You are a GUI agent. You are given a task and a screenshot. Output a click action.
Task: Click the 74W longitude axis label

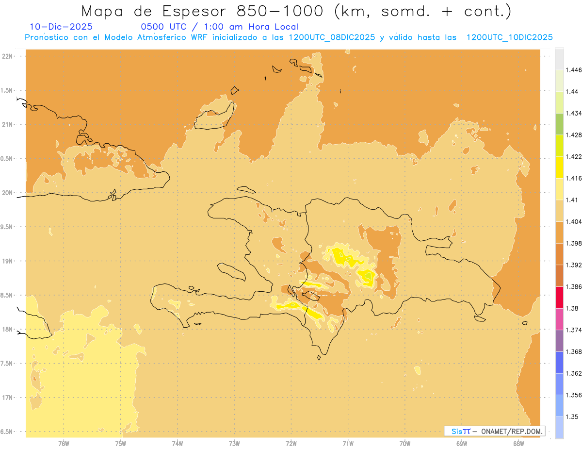pos(178,443)
